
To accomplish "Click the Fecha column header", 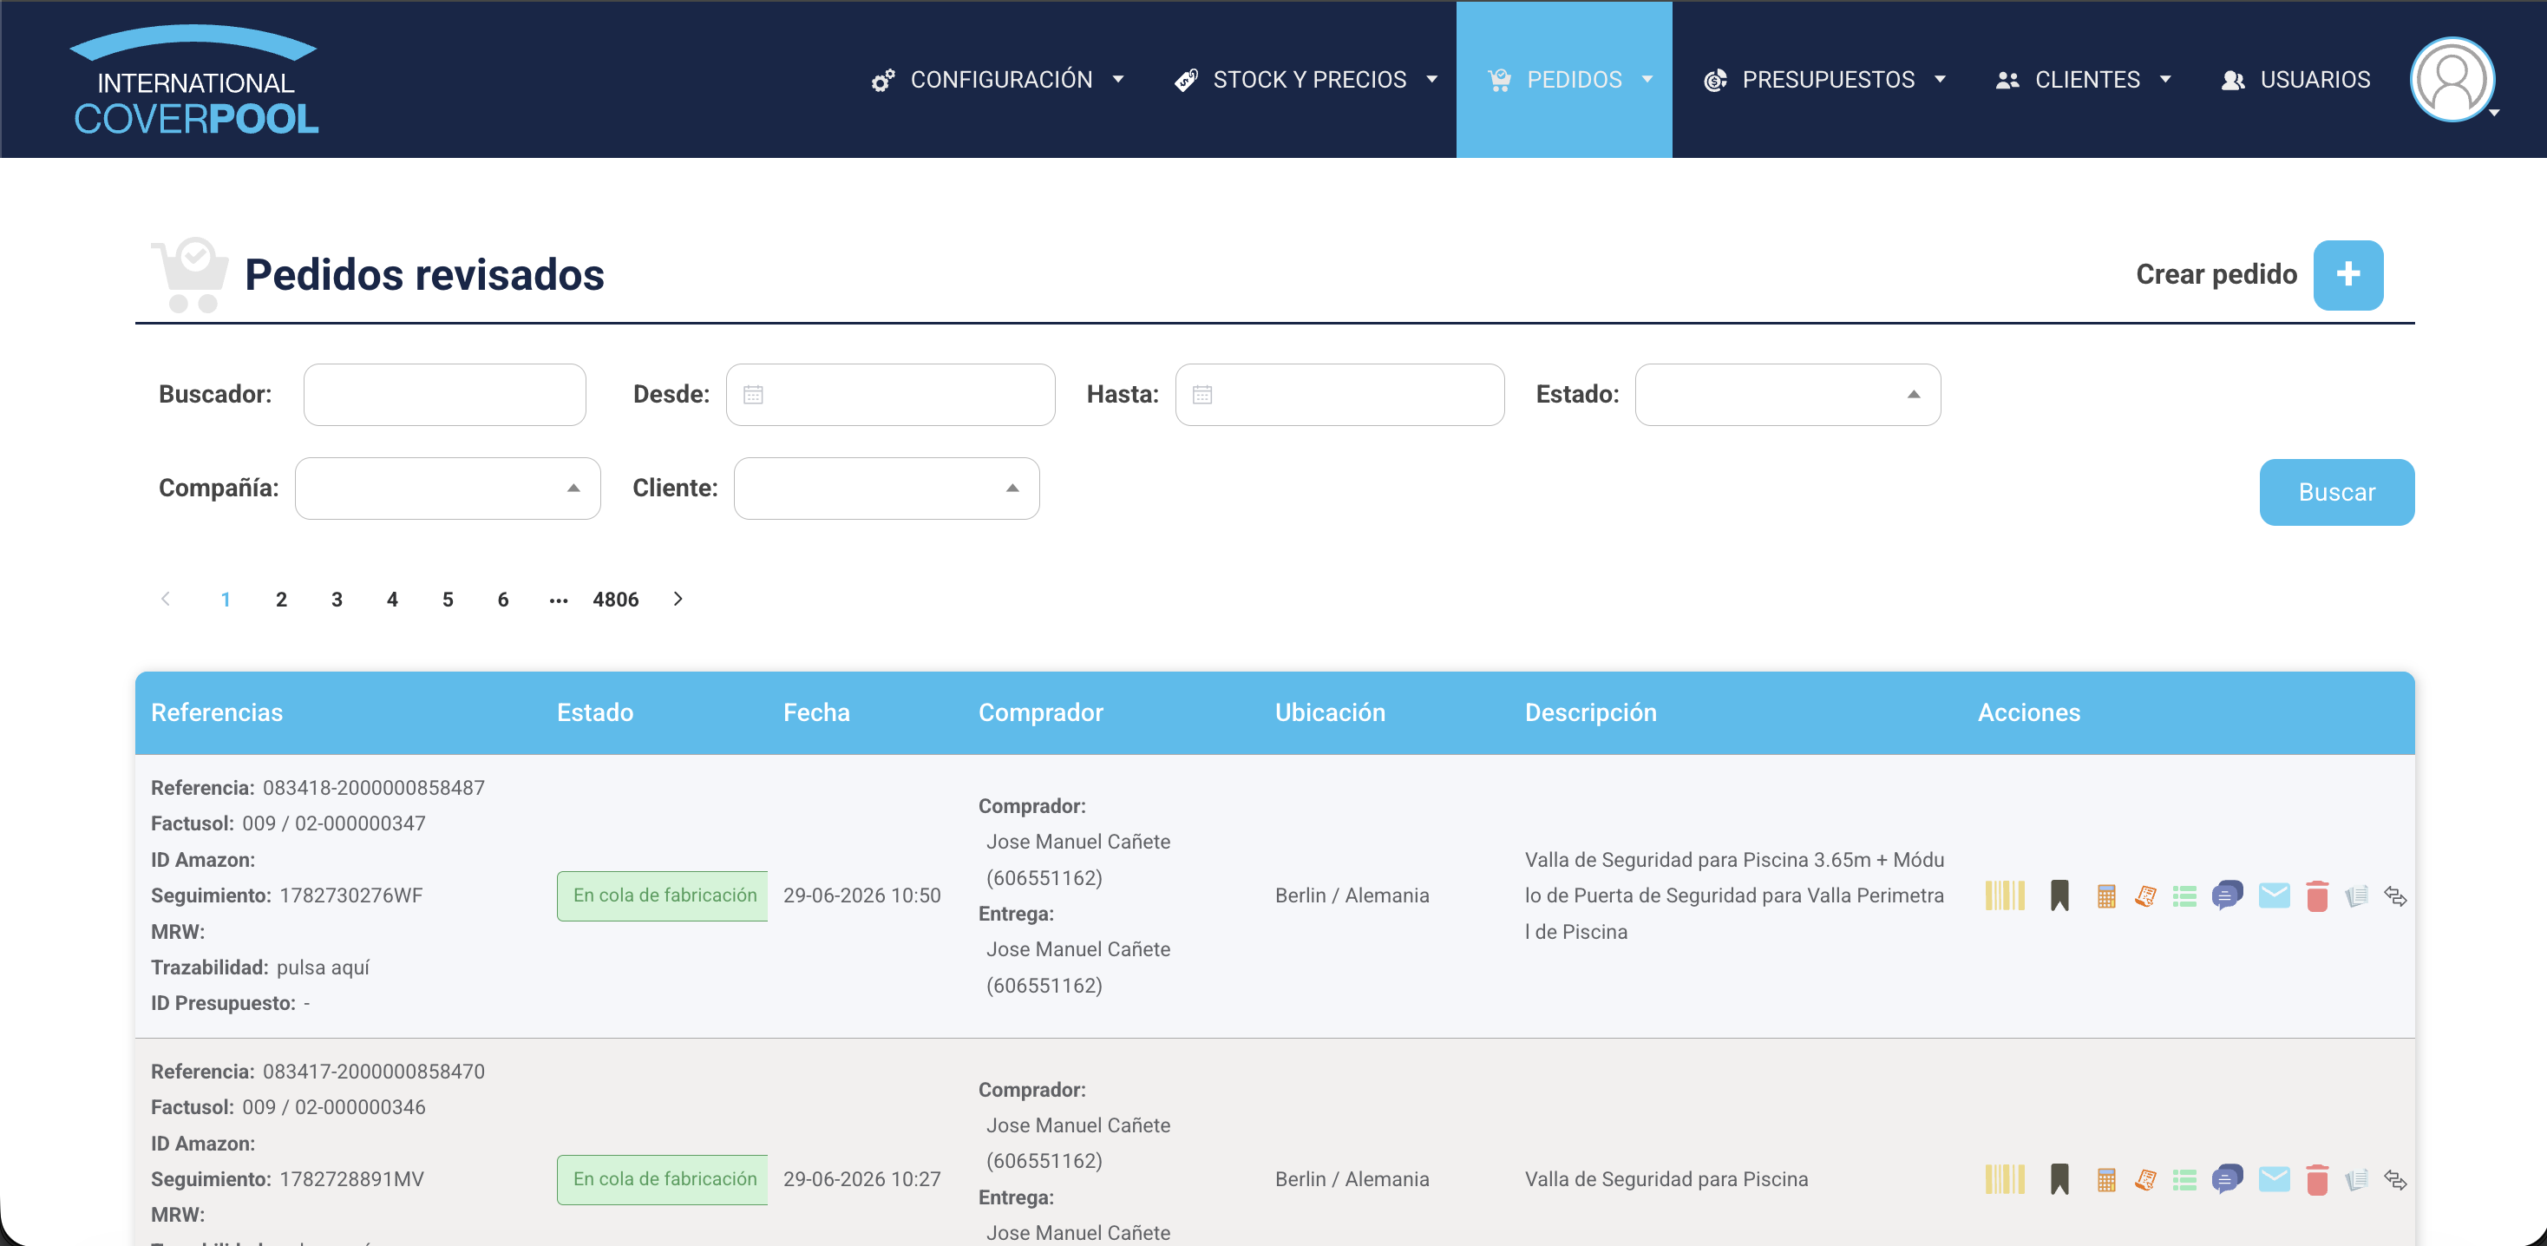I will [816, 713].
